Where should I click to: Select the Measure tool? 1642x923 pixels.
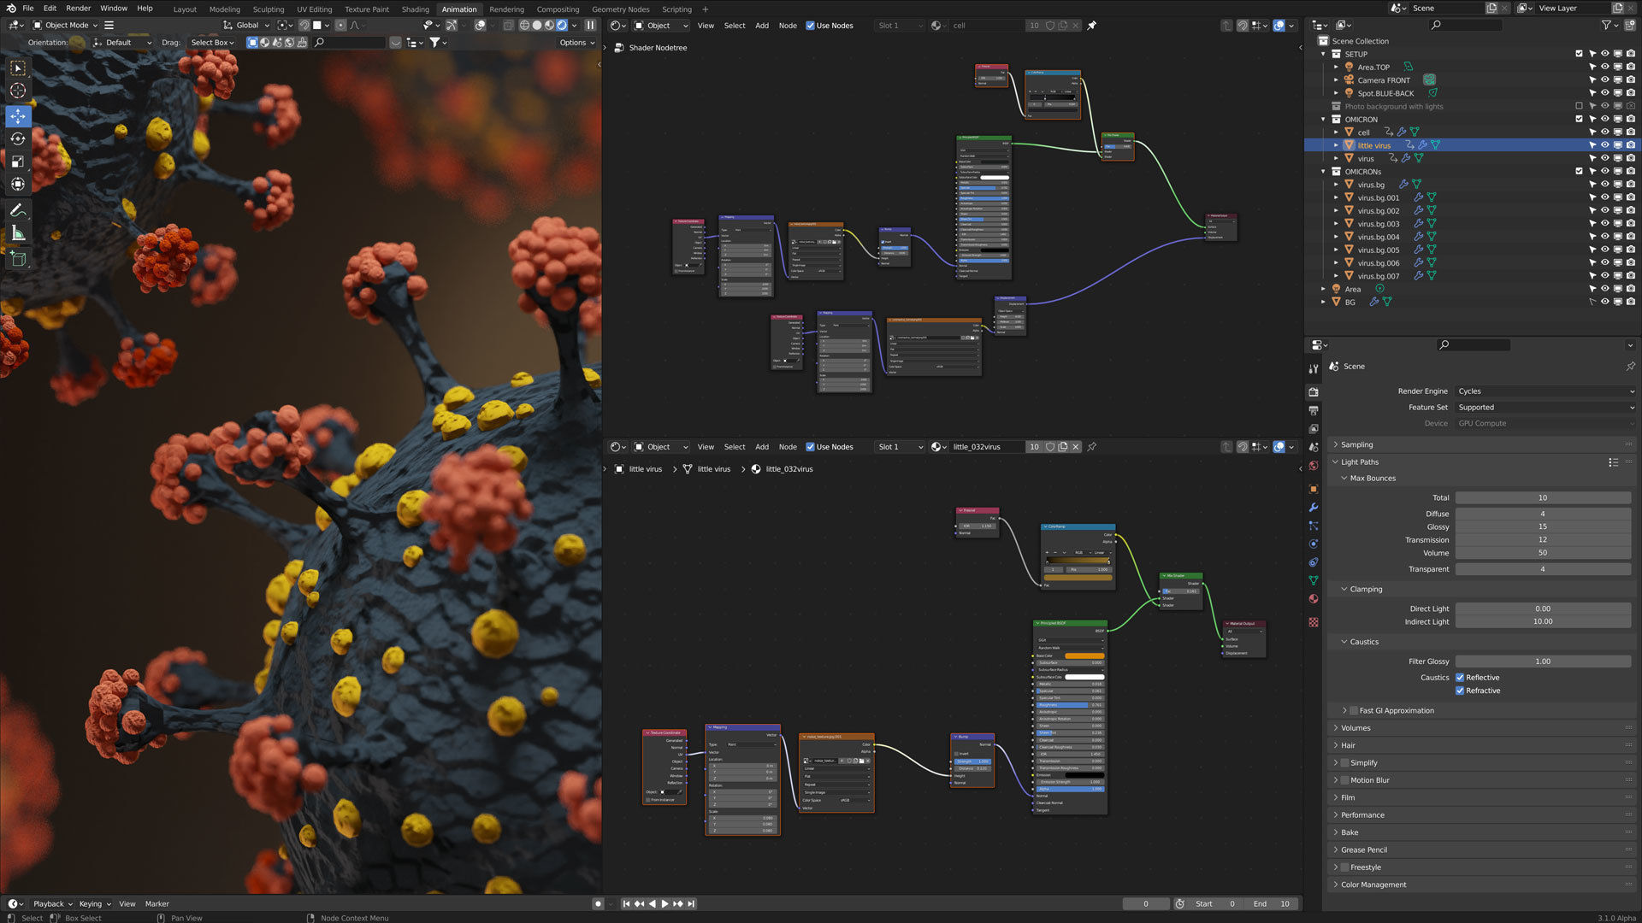pos(18,233)
